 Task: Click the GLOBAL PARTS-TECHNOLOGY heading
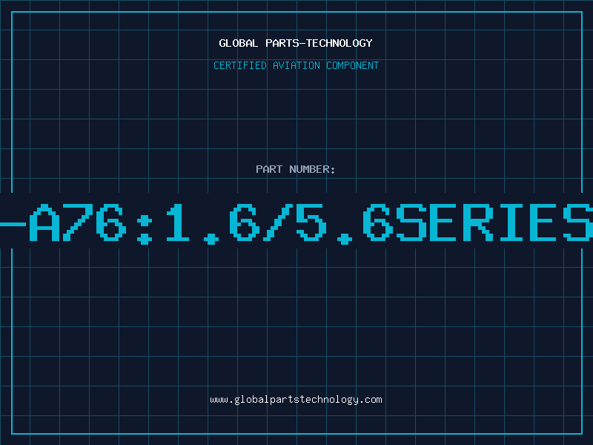tap(296, 43)
